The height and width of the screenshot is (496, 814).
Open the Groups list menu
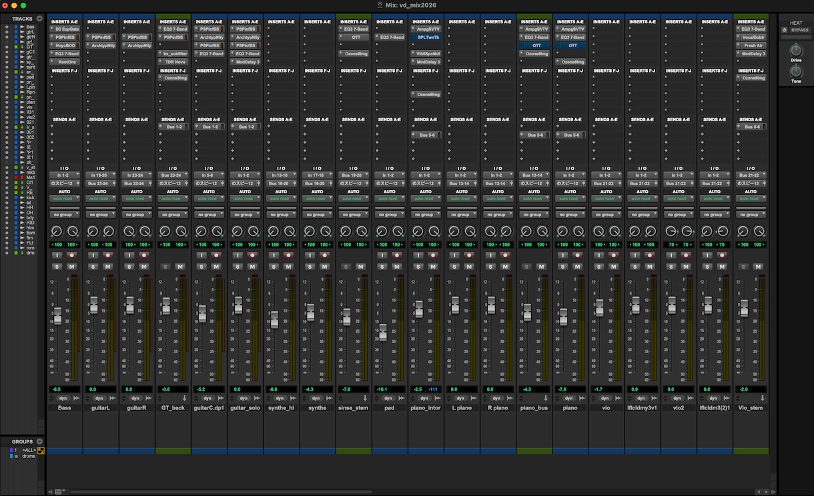[39, 441]
